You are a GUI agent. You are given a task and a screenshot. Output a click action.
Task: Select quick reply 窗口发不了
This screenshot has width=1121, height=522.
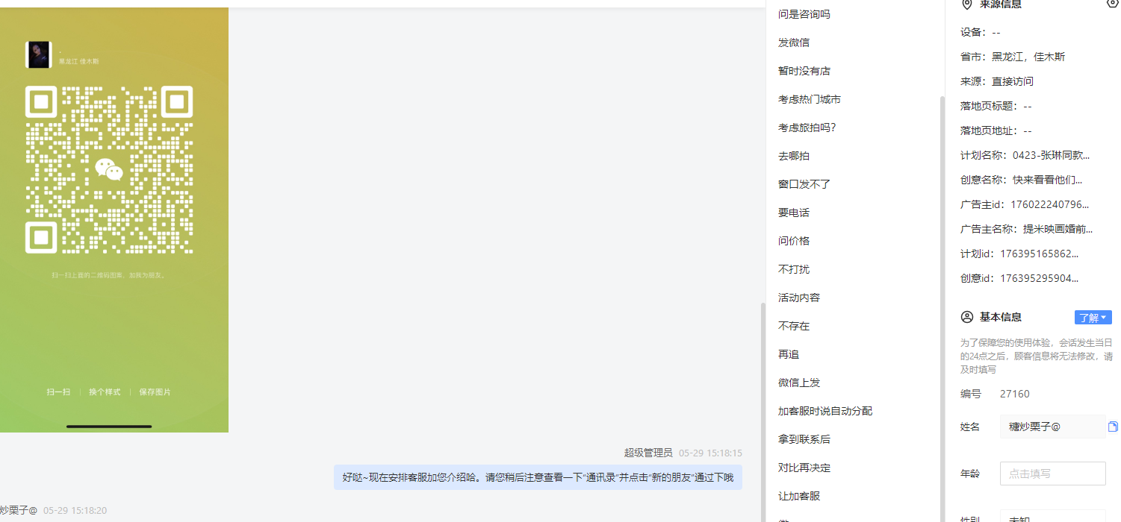pos(804,184)
